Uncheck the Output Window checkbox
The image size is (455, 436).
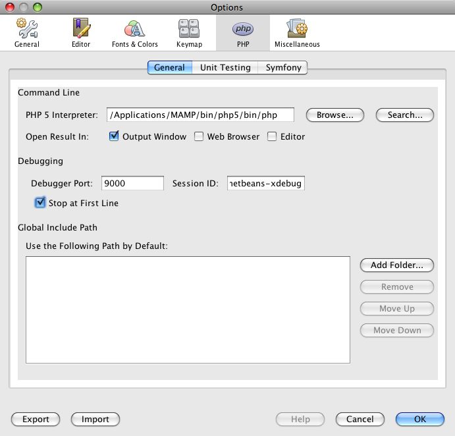pos(113,137)
